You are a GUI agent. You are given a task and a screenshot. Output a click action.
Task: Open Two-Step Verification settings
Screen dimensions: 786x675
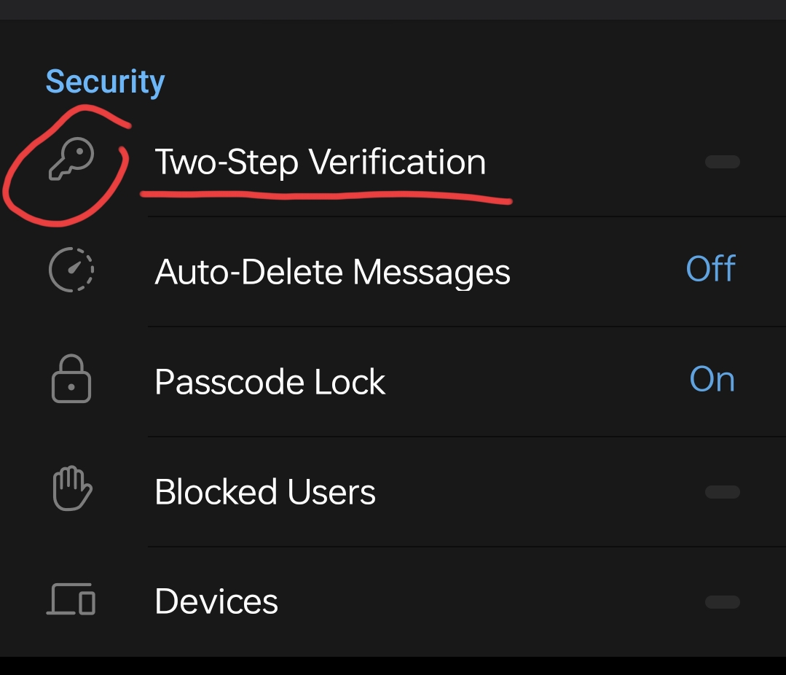[320, 162]
